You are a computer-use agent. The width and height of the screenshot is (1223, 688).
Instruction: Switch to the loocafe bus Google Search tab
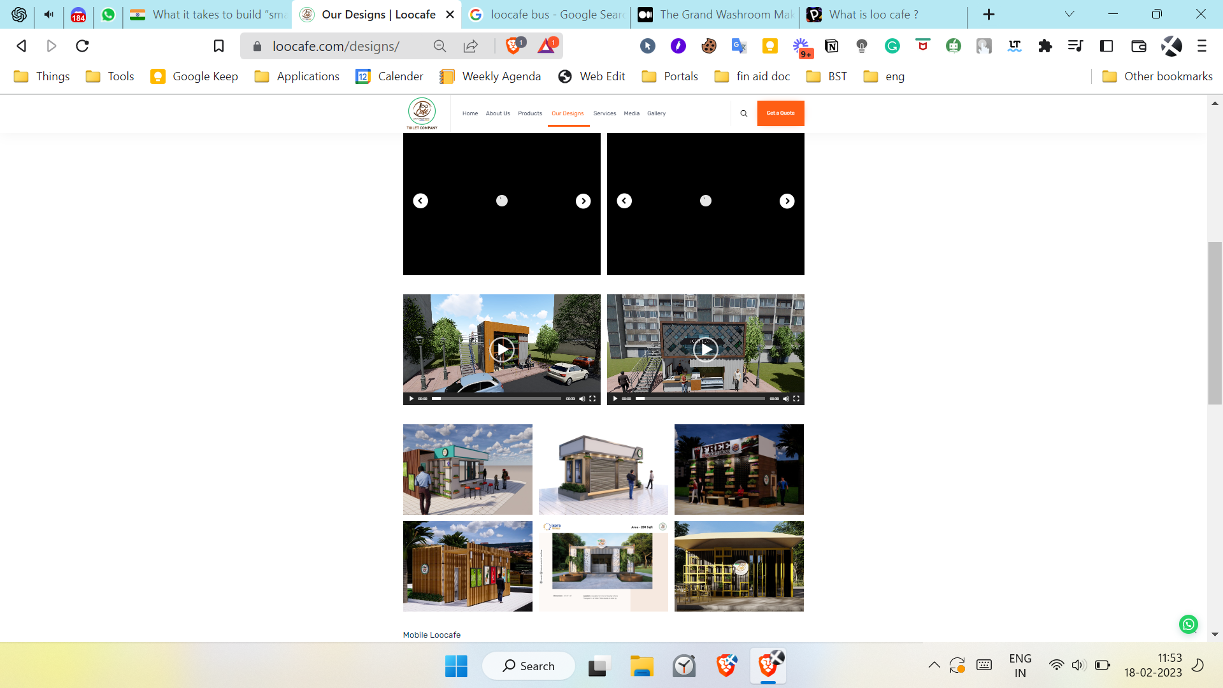coord(548,14)
